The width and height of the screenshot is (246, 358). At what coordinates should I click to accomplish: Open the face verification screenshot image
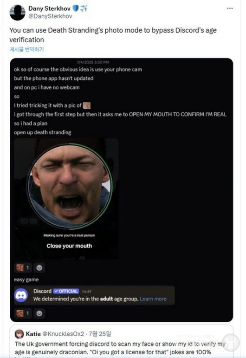point(66,199)
